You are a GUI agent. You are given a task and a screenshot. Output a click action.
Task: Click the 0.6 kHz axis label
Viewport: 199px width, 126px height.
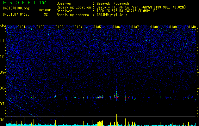click(3, 120)
